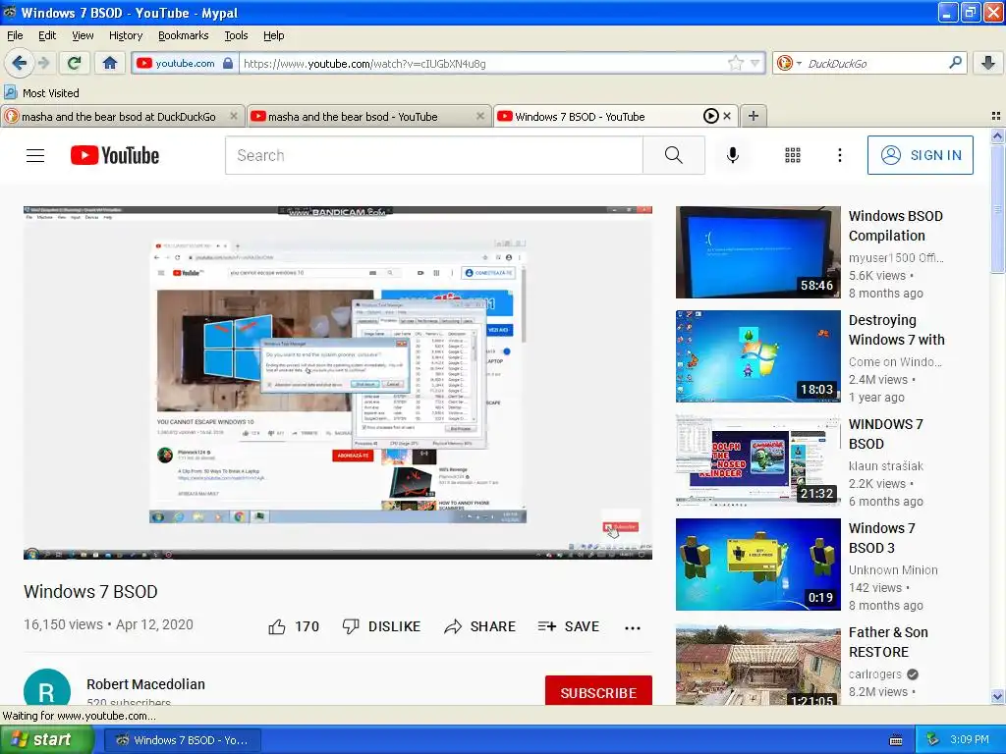Screen dimensions: 1006x754
Task: Open Windows BSOD Compilation thumbnail
Action: (x=757, y=252)
